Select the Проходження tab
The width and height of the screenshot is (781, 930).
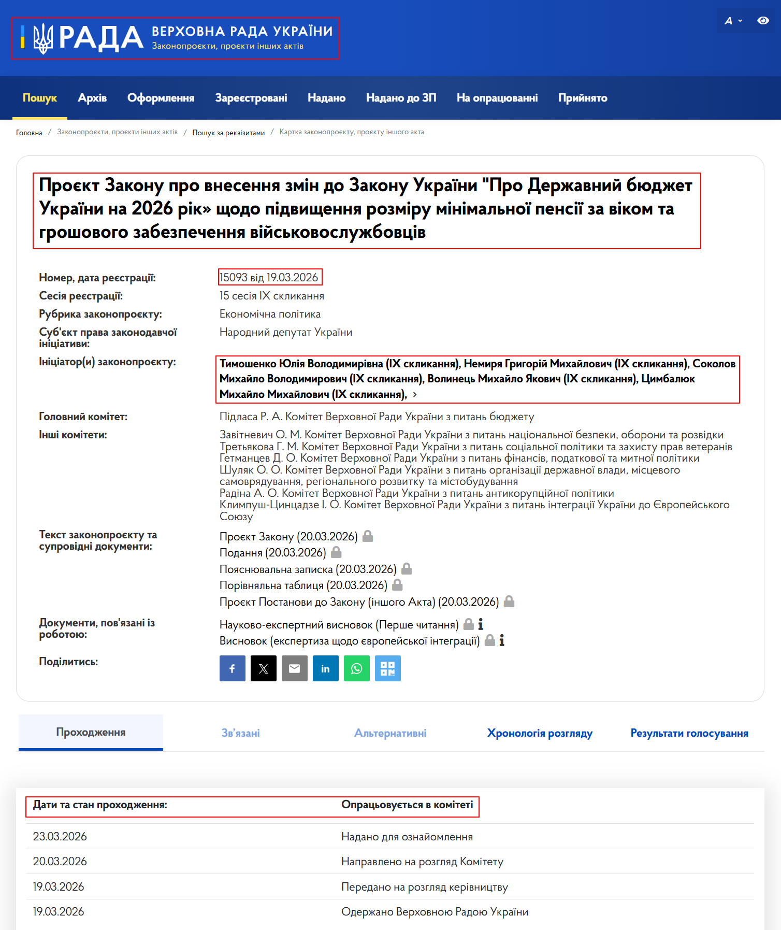click(91, 732)
